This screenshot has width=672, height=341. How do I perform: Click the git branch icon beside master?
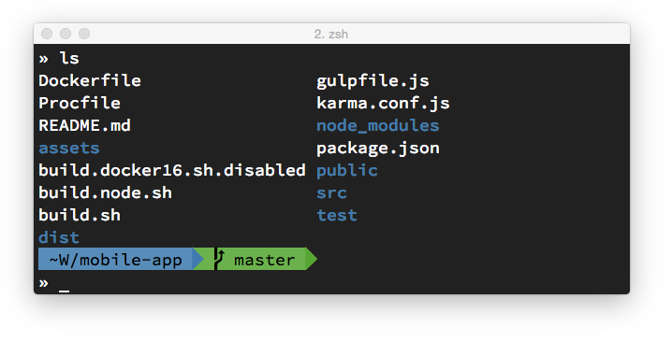click(219, 260)
